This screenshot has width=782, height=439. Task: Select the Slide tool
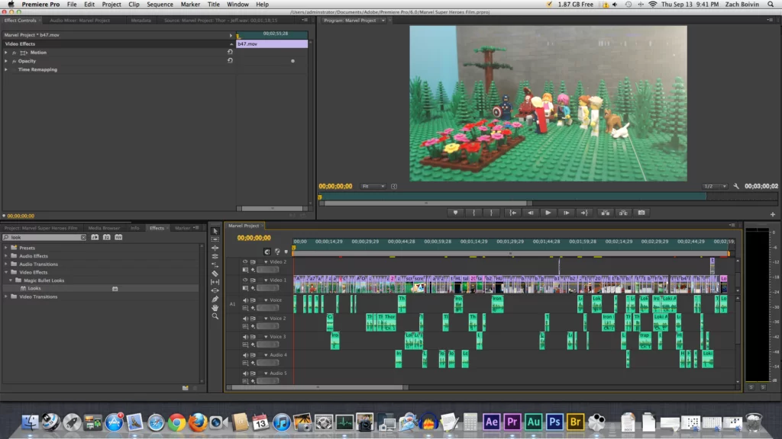215,290
